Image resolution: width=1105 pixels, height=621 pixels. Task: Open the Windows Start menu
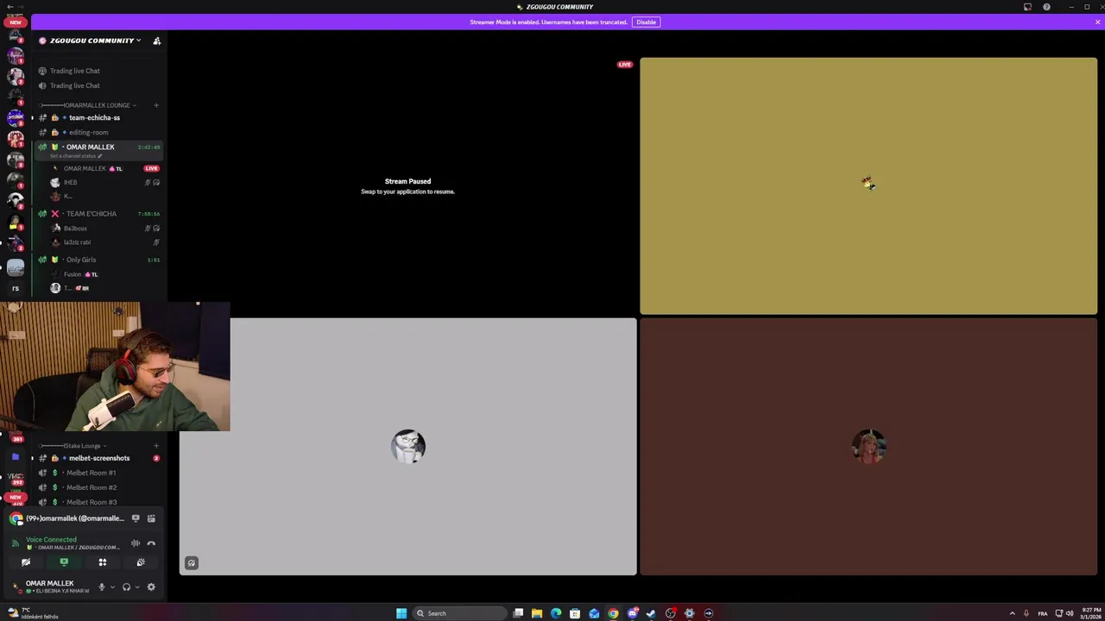click(x=401, y=613)
